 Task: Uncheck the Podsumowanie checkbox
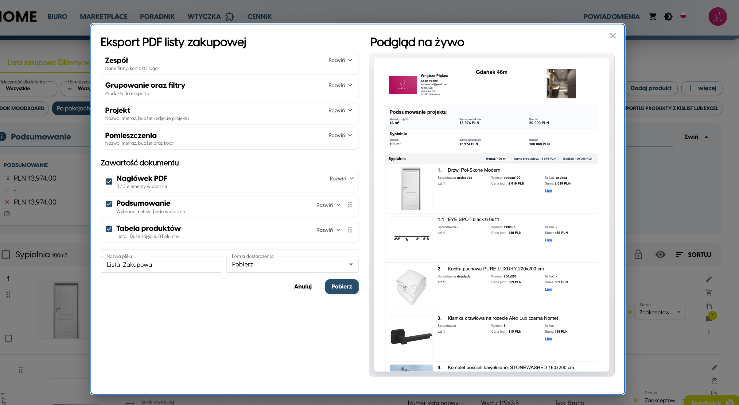point(109,204)
